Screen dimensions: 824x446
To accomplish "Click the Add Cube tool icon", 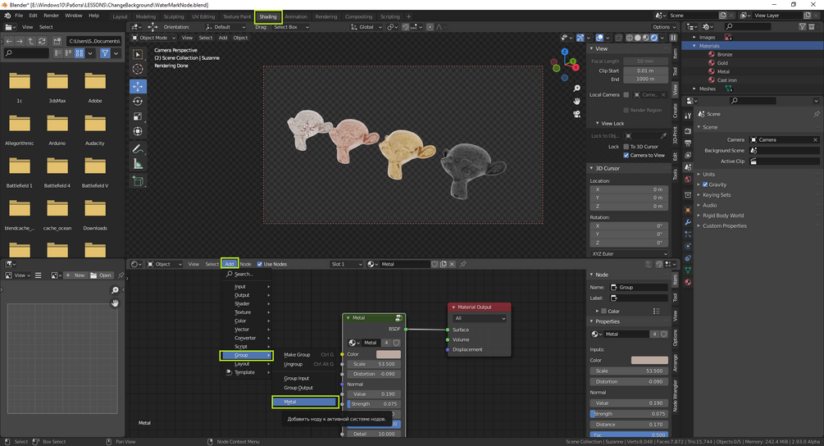I will point(138,181).
